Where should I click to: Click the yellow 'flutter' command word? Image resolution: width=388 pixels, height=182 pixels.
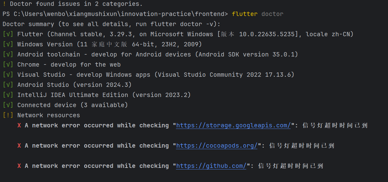click(x=245, y=14)
